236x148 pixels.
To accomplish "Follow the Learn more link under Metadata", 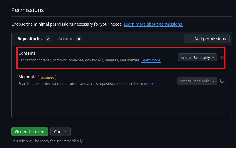I will (144, 84).
